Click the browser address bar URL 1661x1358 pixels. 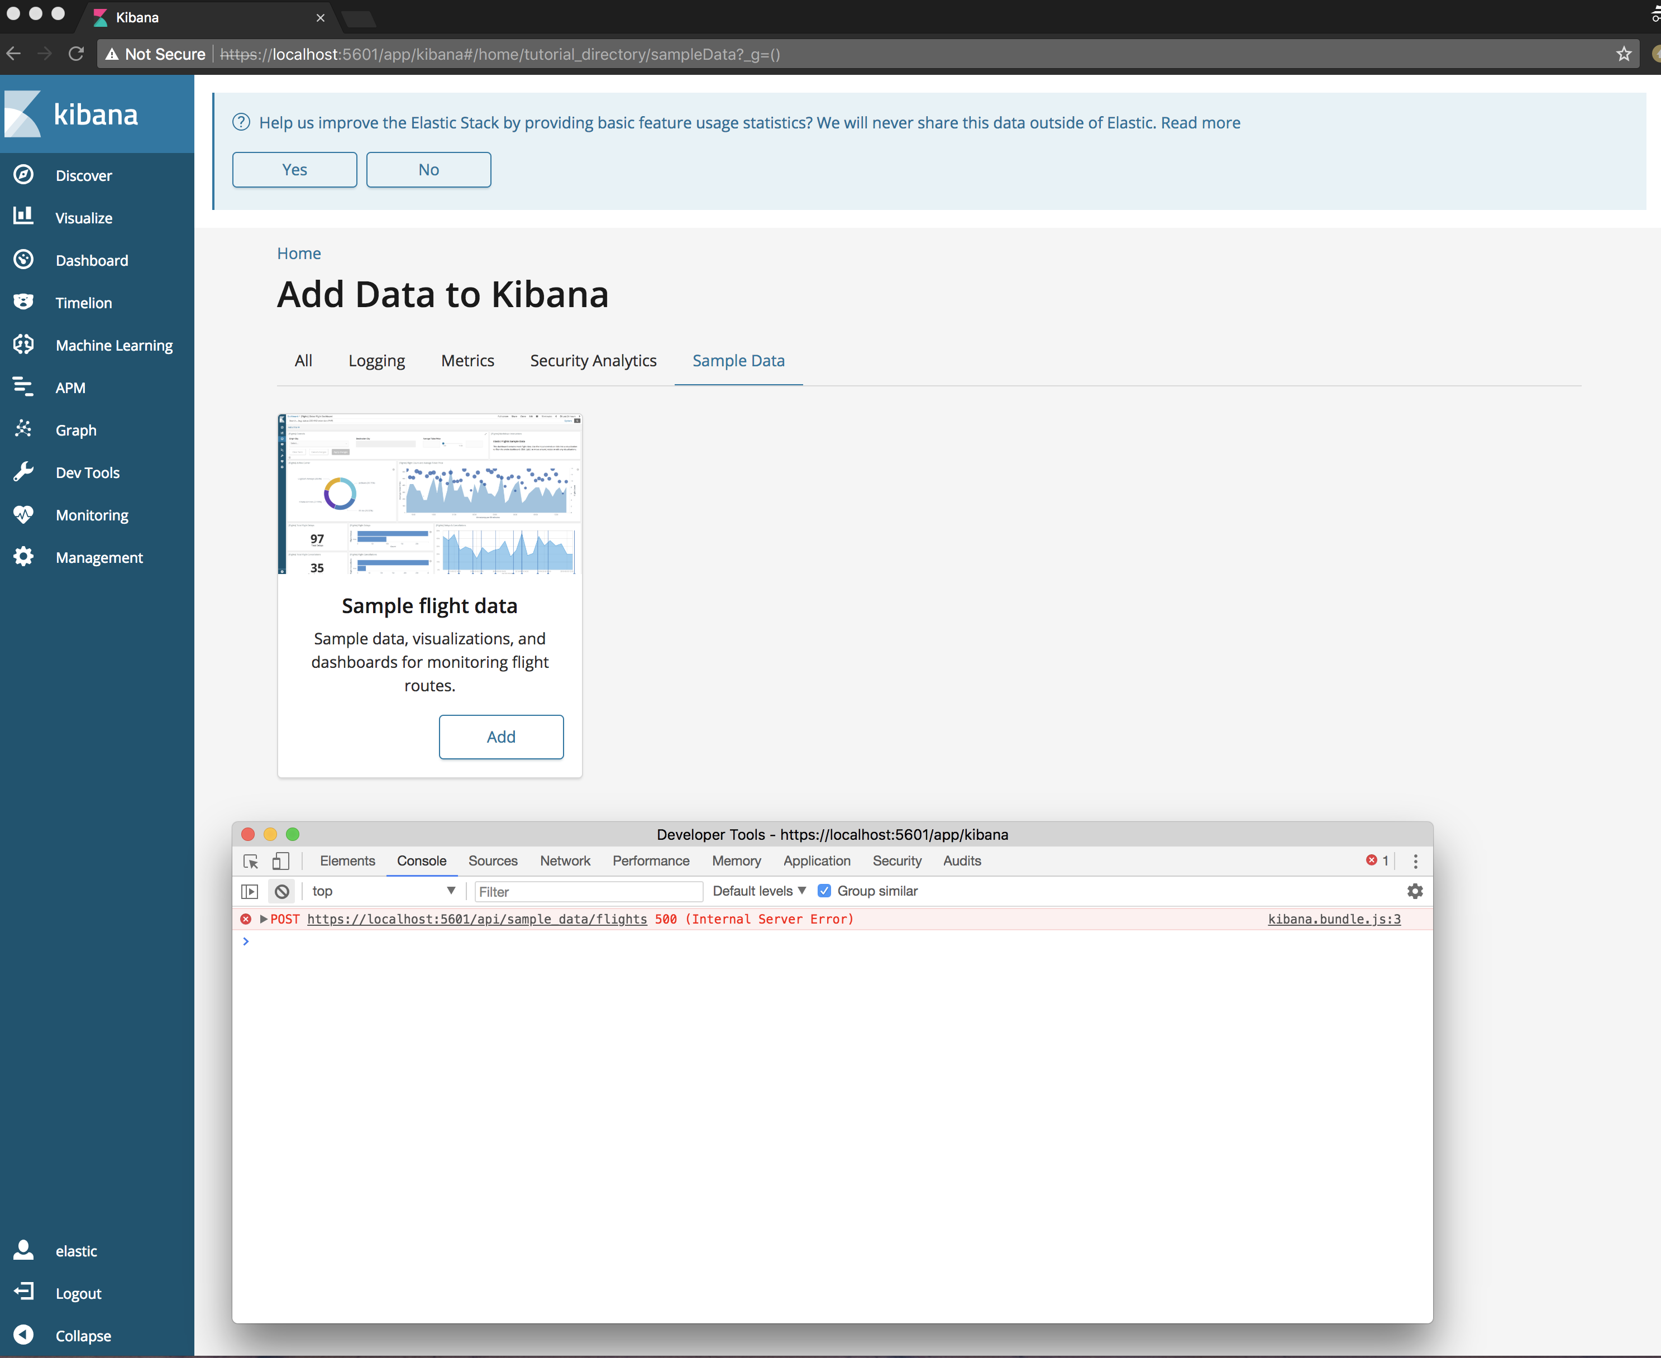[x=501, y=54]
